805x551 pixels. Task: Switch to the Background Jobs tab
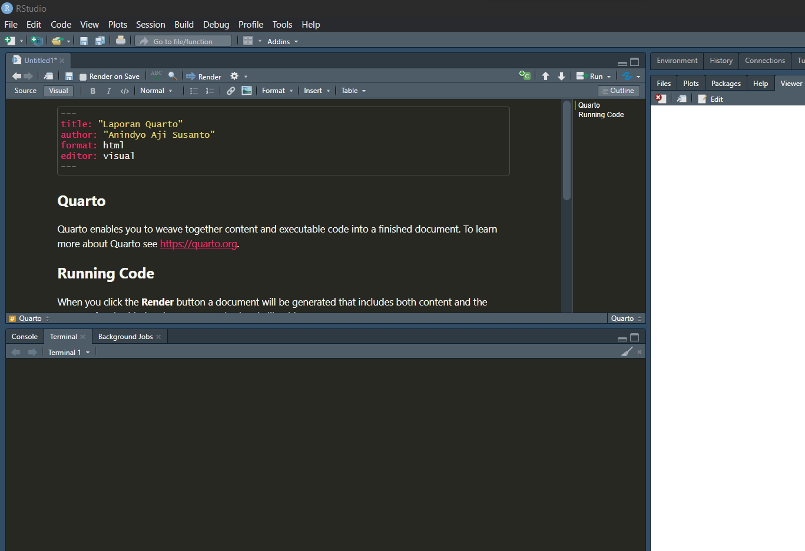[x=125, y=337]
